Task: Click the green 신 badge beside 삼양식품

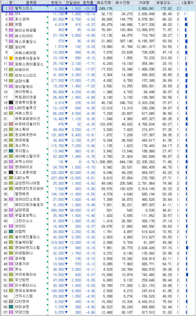Action: (11, 81)
